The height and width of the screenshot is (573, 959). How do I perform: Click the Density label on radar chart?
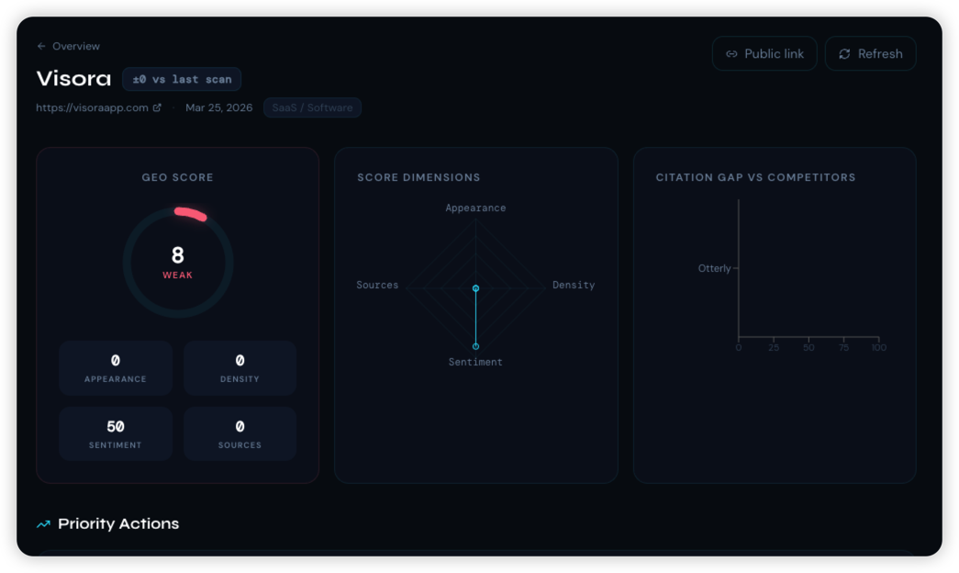574,286
